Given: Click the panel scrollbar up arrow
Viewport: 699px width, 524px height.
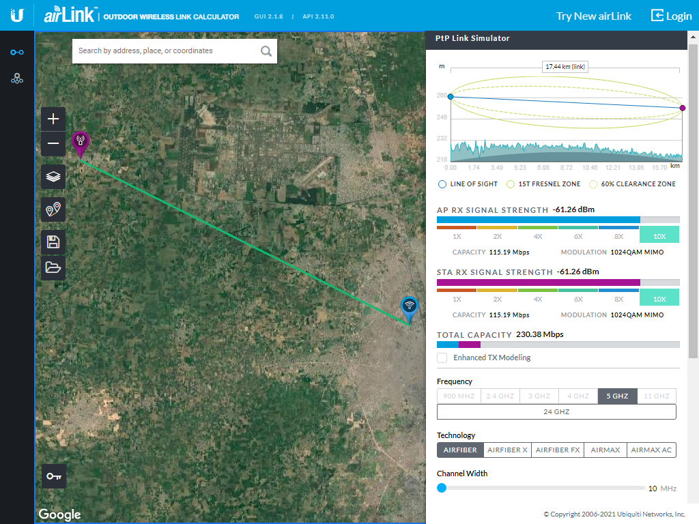Looking at the screenshot, I should click(694, 37).
